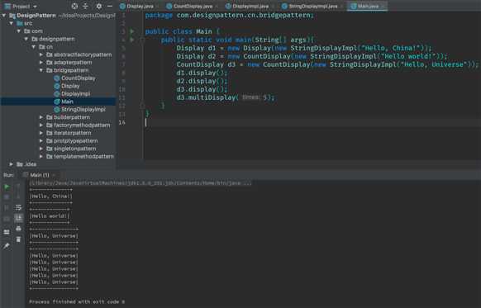Click the up stack trace arrow
Image resolution: width=481 pixels, height=308 pixels.
[x=18, y=187]
